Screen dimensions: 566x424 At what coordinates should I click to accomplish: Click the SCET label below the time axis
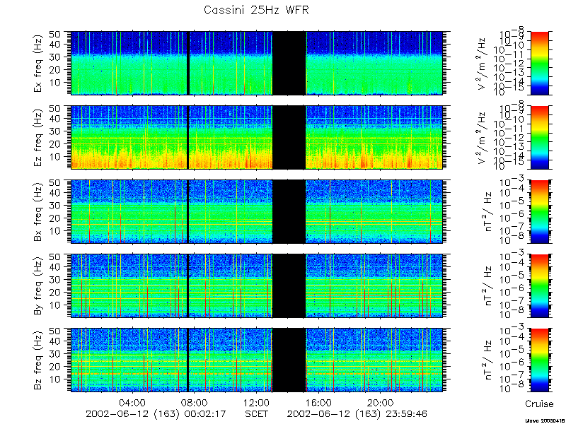pos(256,413)
